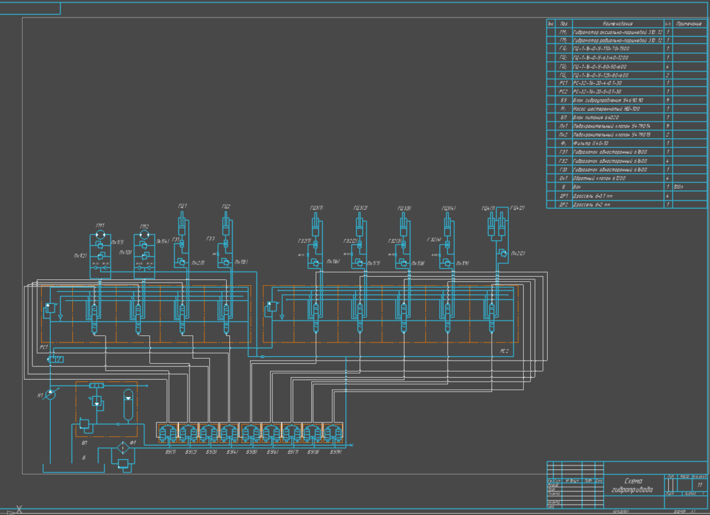The height and width of the screenshot is (515, 710).
Task: Click the РС2 distributor label
Action: (504, 351)
